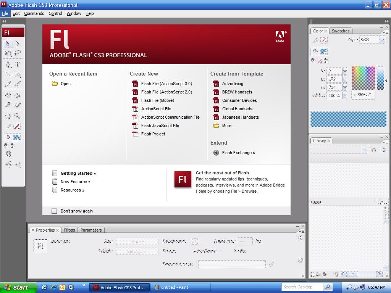391x293 pixels.
Task: Create a new Flash Project
Action: click(x=153, y=134)
